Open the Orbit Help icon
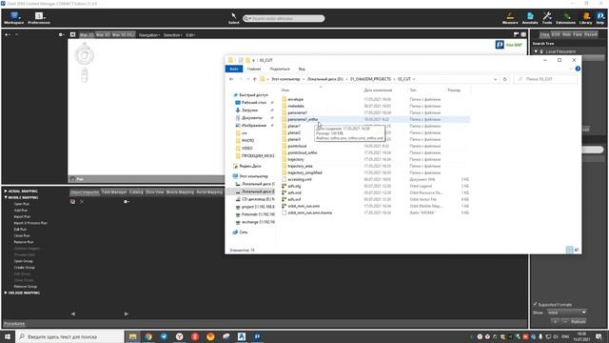Viewport: 609px width, 343px height. (x=600, y=18)
